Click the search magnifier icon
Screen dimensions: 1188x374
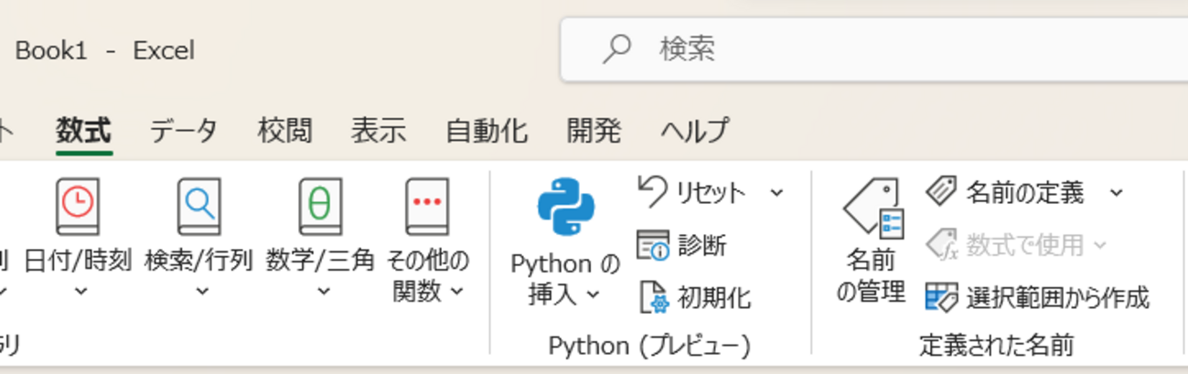(x=617, y=48)
